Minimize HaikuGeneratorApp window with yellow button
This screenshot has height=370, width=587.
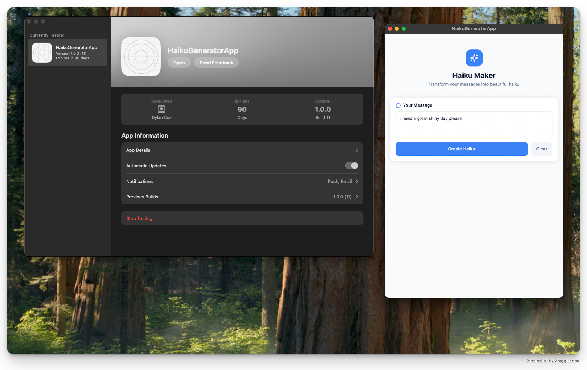tap(397, 29)
